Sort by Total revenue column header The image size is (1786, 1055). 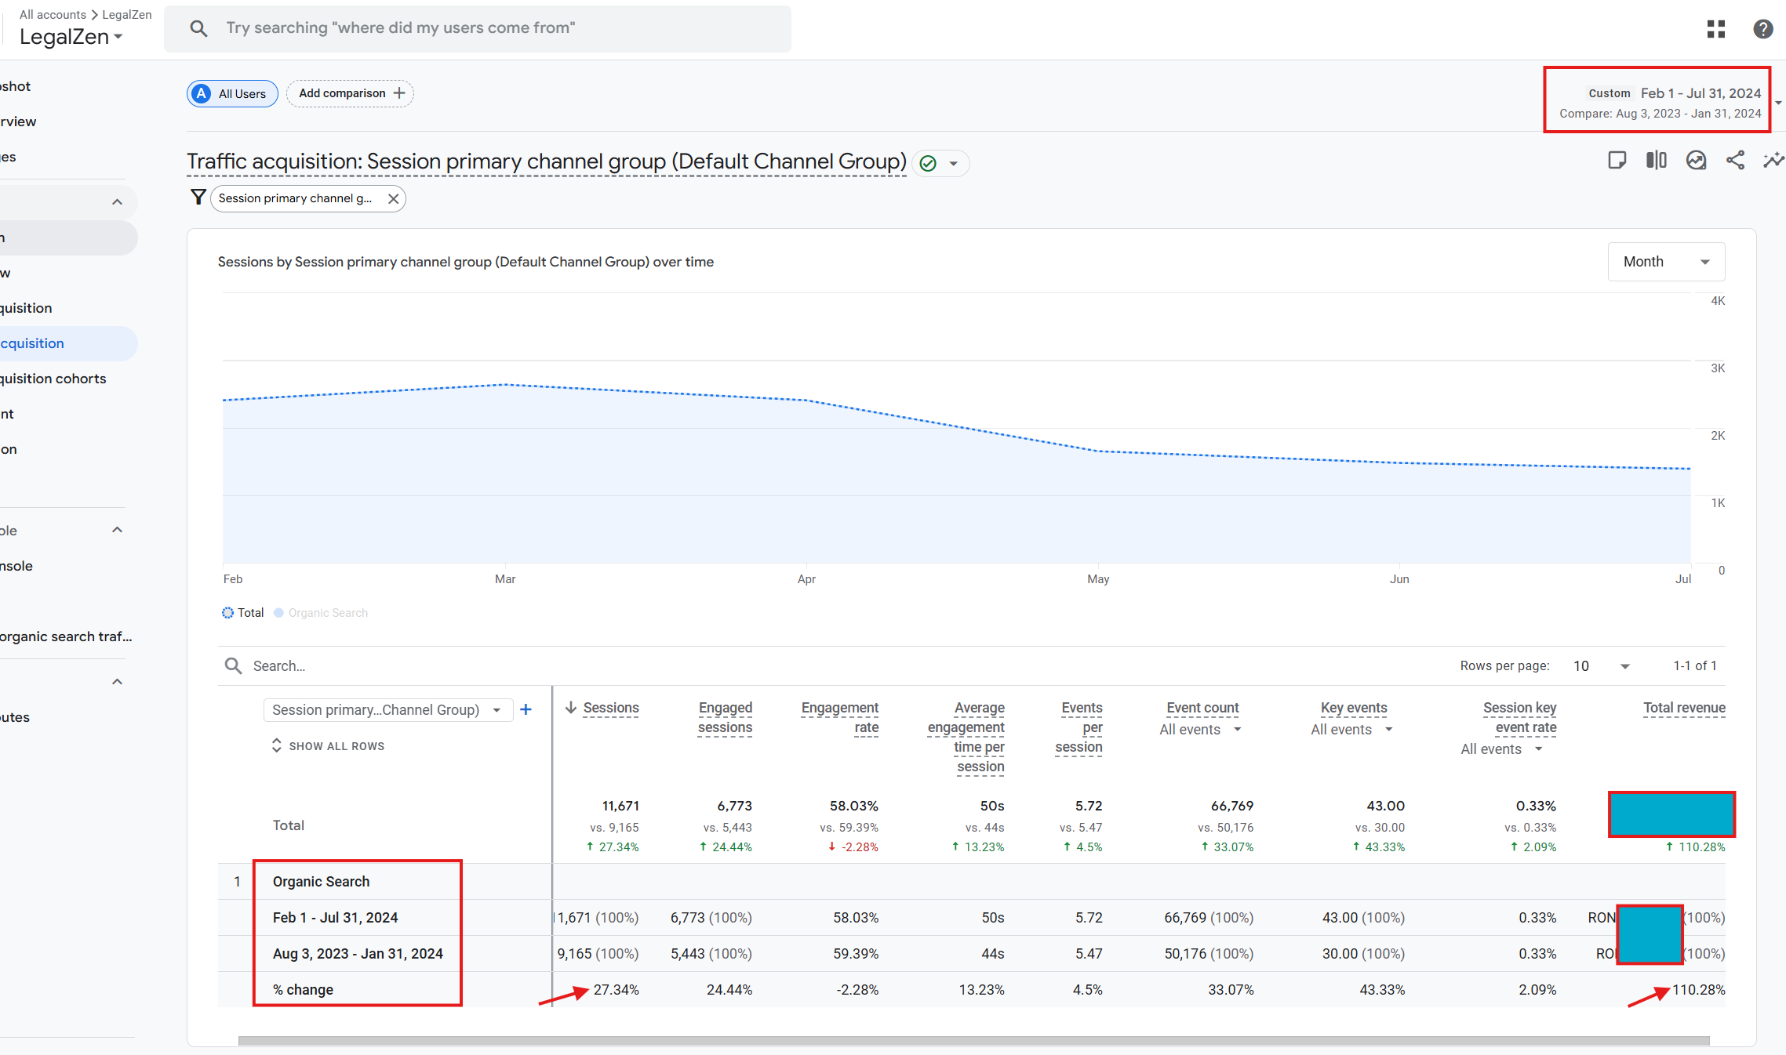click(1684, 708)
